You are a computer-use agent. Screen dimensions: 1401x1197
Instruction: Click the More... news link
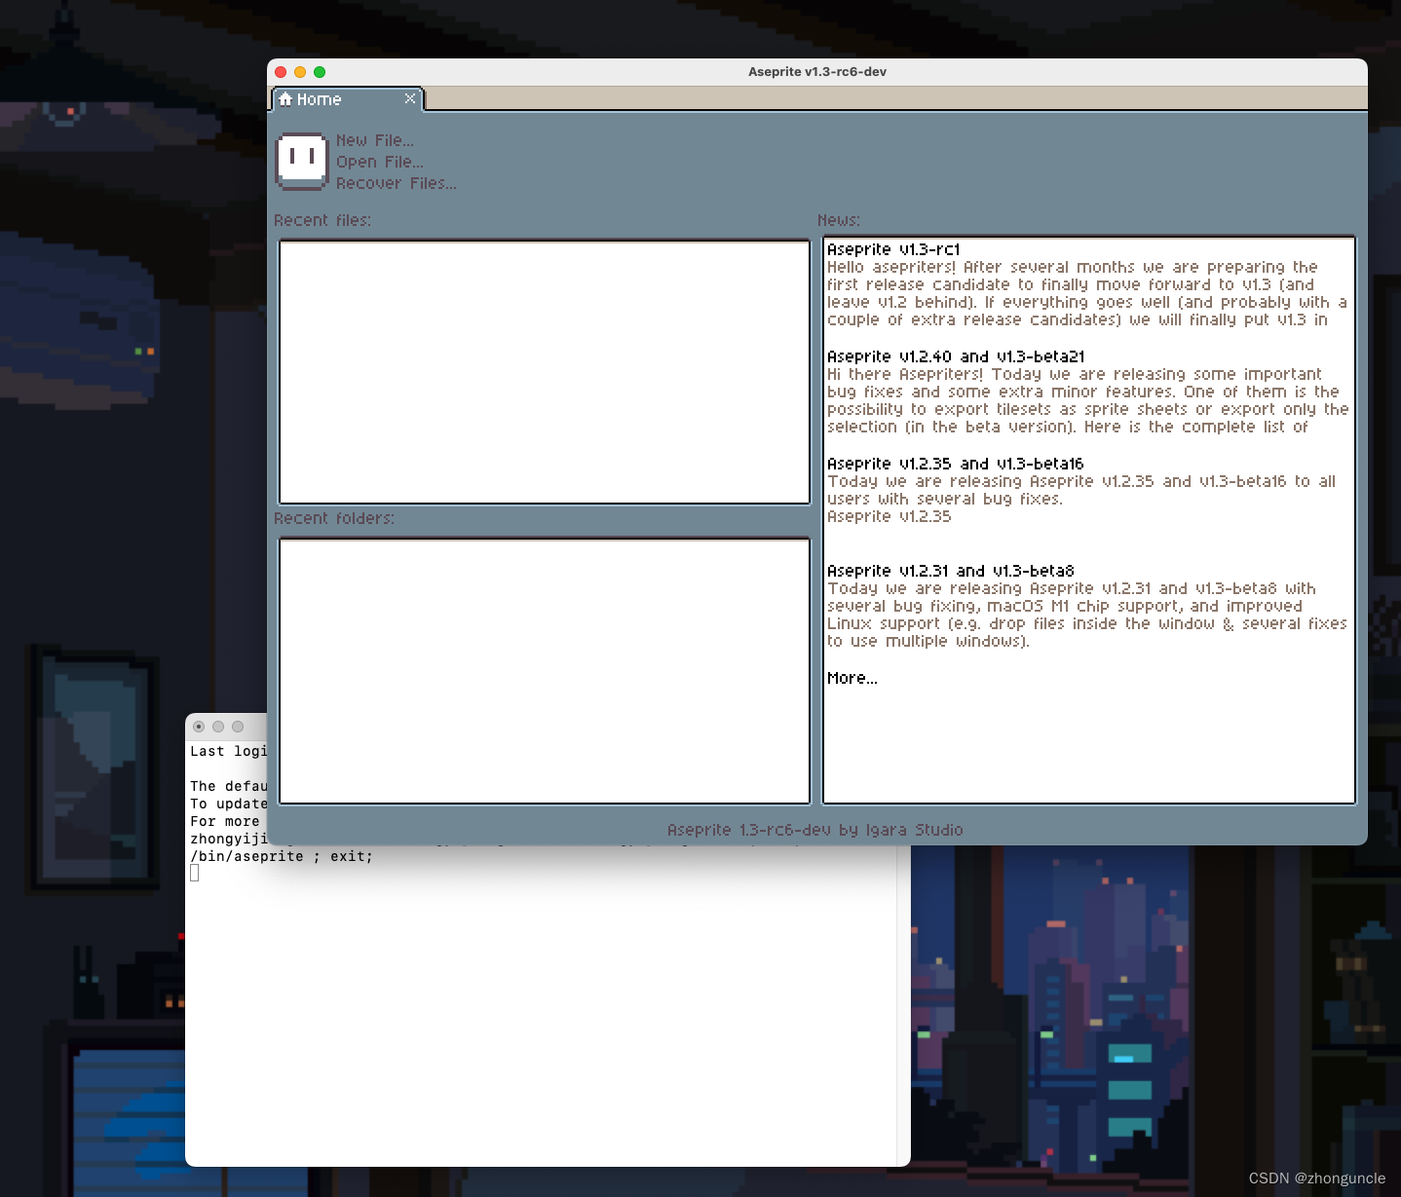852,678
